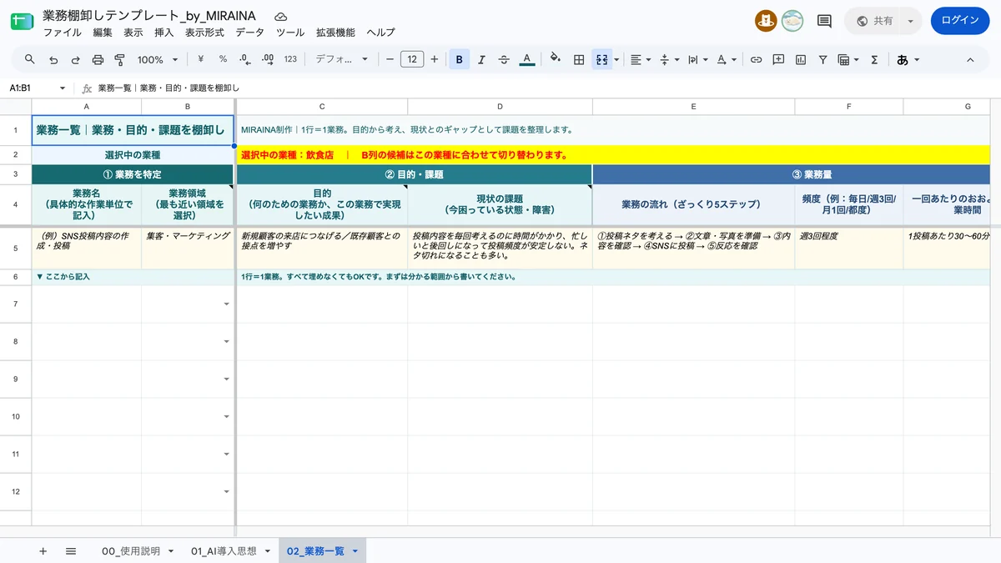
Task: Decrease font size with minus button
Action: [x=389, y=59]
